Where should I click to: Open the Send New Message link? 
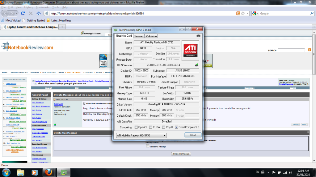(x=40, y=133)
